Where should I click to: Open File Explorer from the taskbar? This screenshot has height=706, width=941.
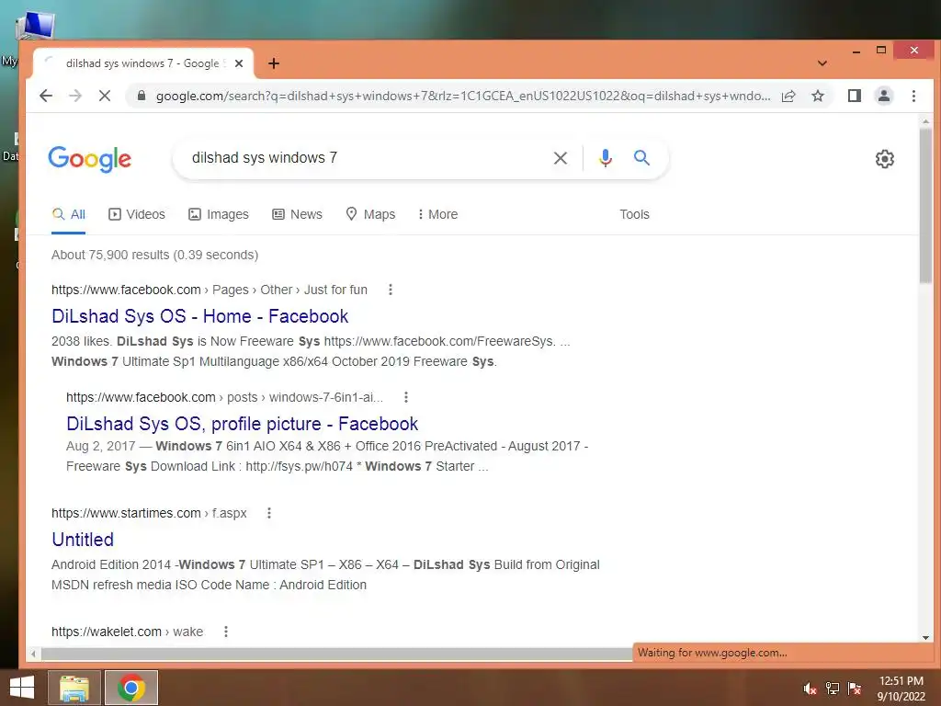74,688
